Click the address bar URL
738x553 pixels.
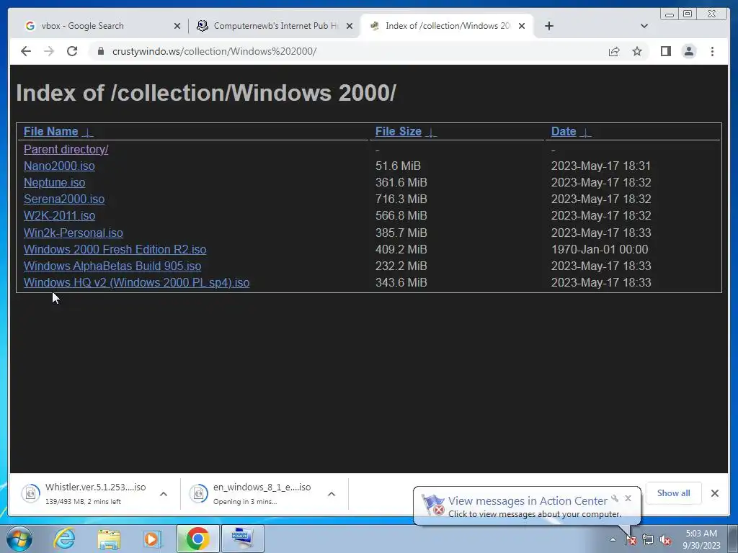(214, 51)
